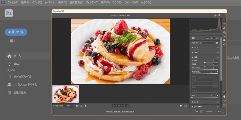Click the trash mark-for-deletion icon
The height and width of the screenshot is (120, 241).
click(128, 106)
